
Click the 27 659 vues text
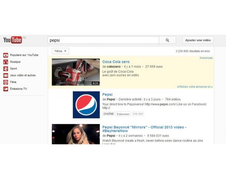click(x=154, y=66)
